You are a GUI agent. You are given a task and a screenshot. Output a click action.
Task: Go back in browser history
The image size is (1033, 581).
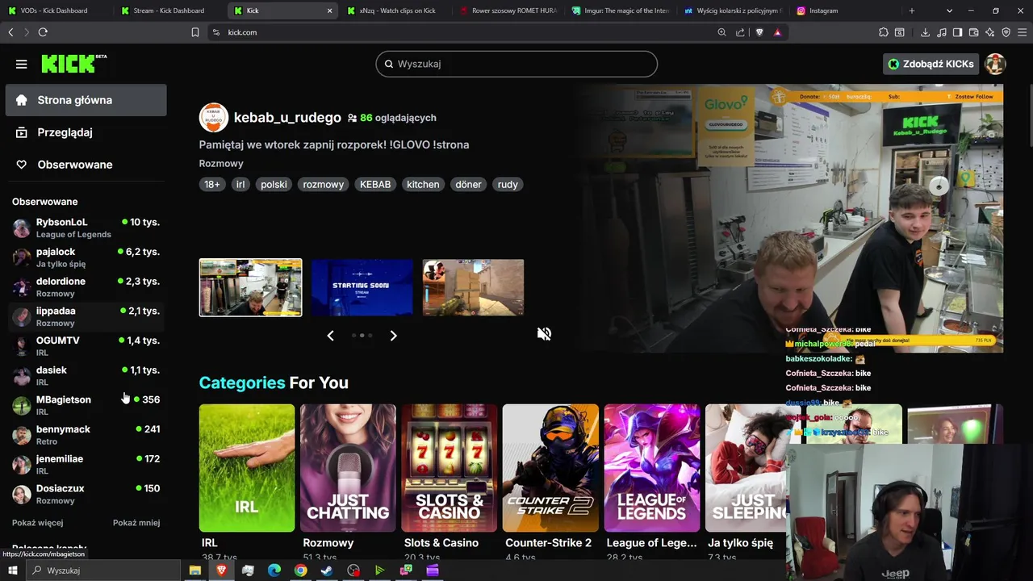[10, 32]
